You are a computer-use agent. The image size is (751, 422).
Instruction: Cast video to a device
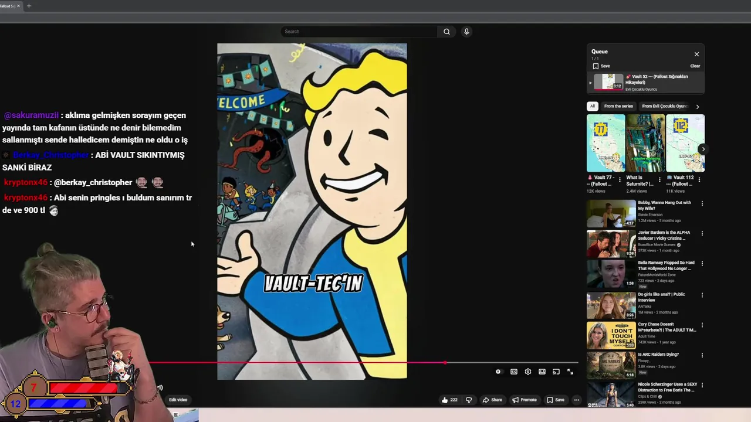coord(556,372)
